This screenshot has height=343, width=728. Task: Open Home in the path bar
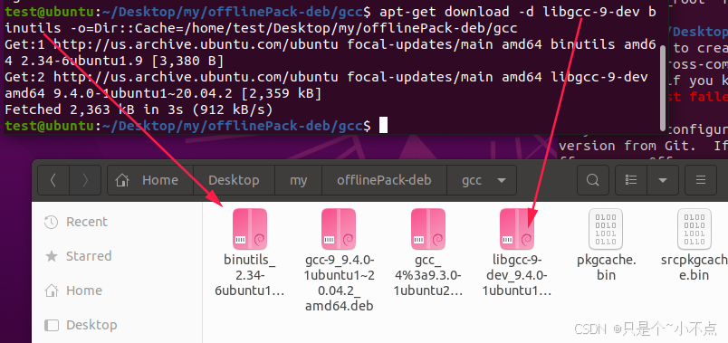pos(150,180)
